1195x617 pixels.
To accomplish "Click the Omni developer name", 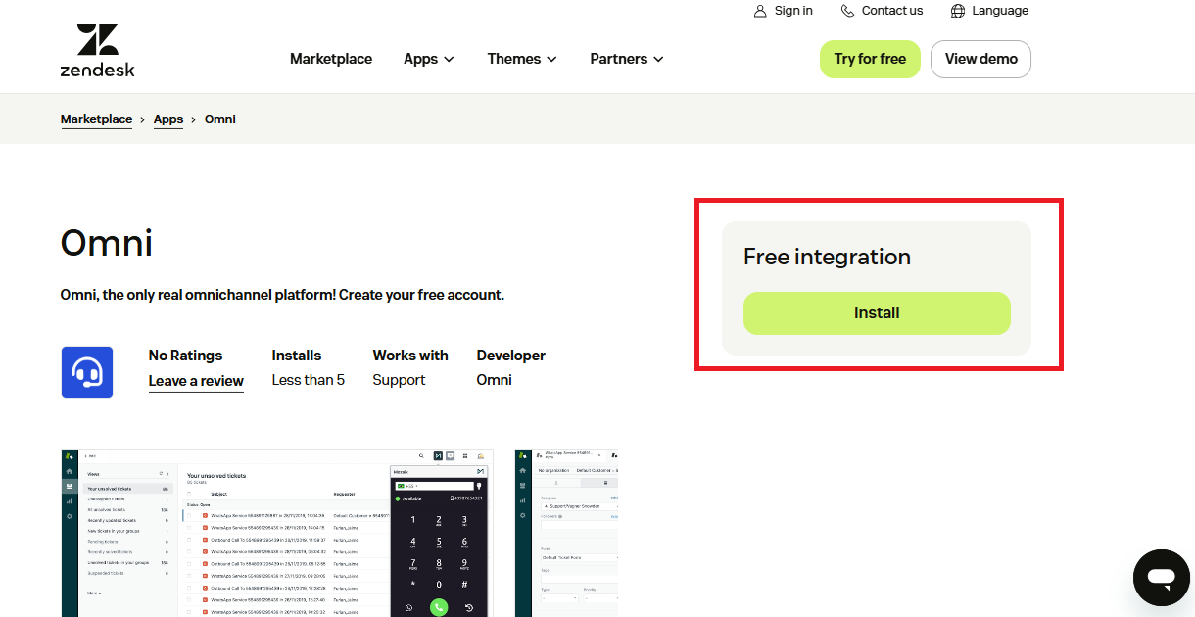I will point(495,380).
